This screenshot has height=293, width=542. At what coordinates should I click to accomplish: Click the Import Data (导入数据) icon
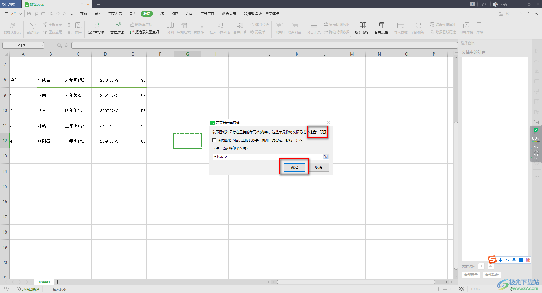click(x=401, y=25)
